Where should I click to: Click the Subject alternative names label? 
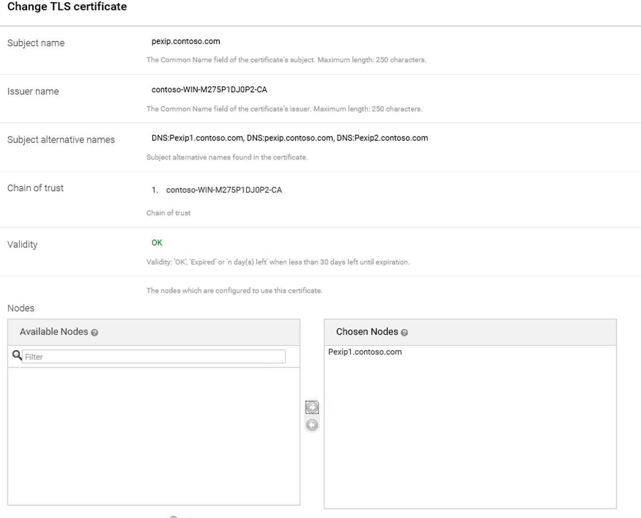[61, 140]
